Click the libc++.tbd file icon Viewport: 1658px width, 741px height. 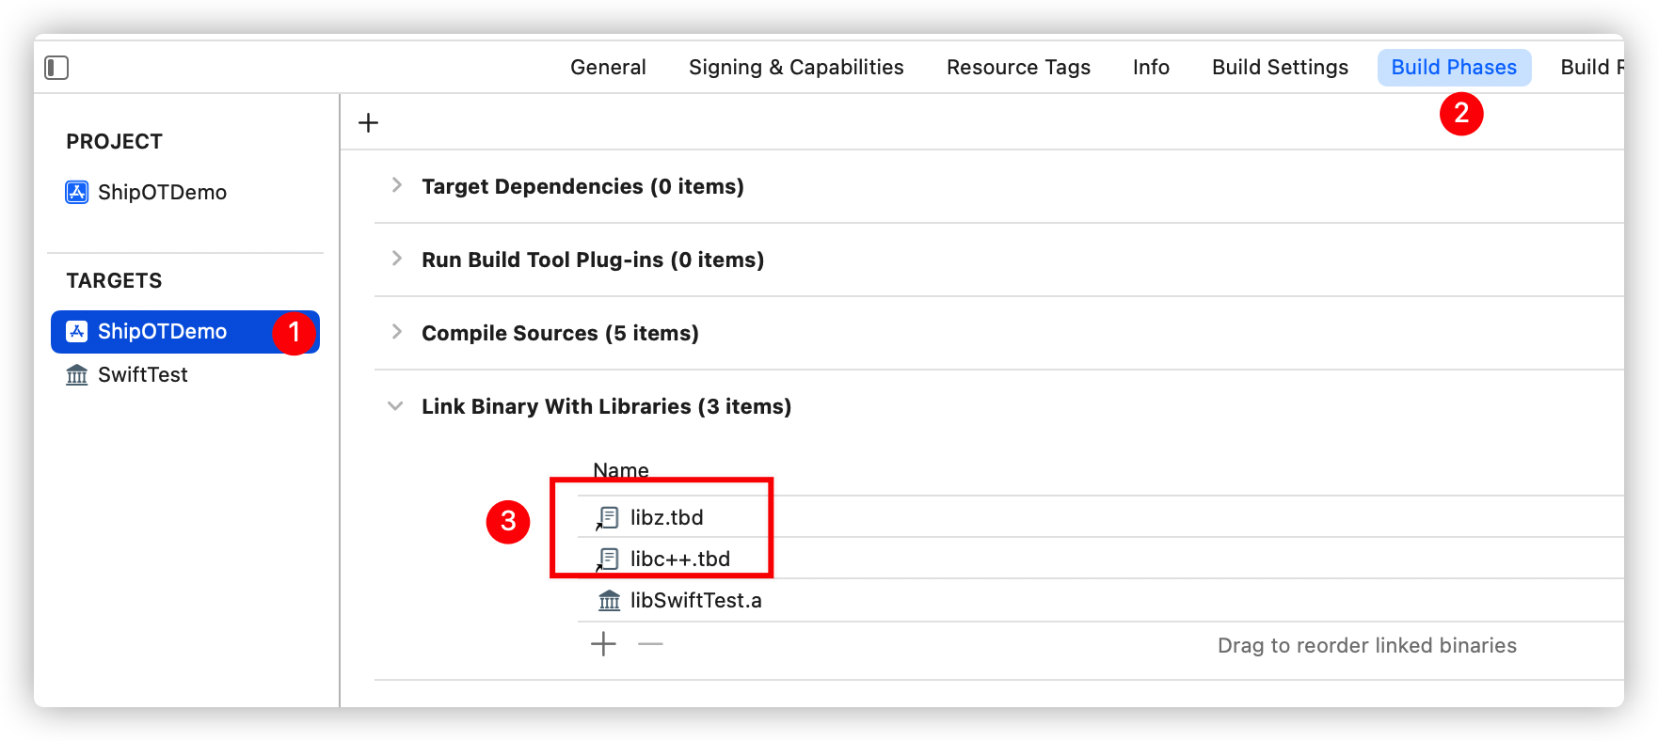tap(608, 559)
